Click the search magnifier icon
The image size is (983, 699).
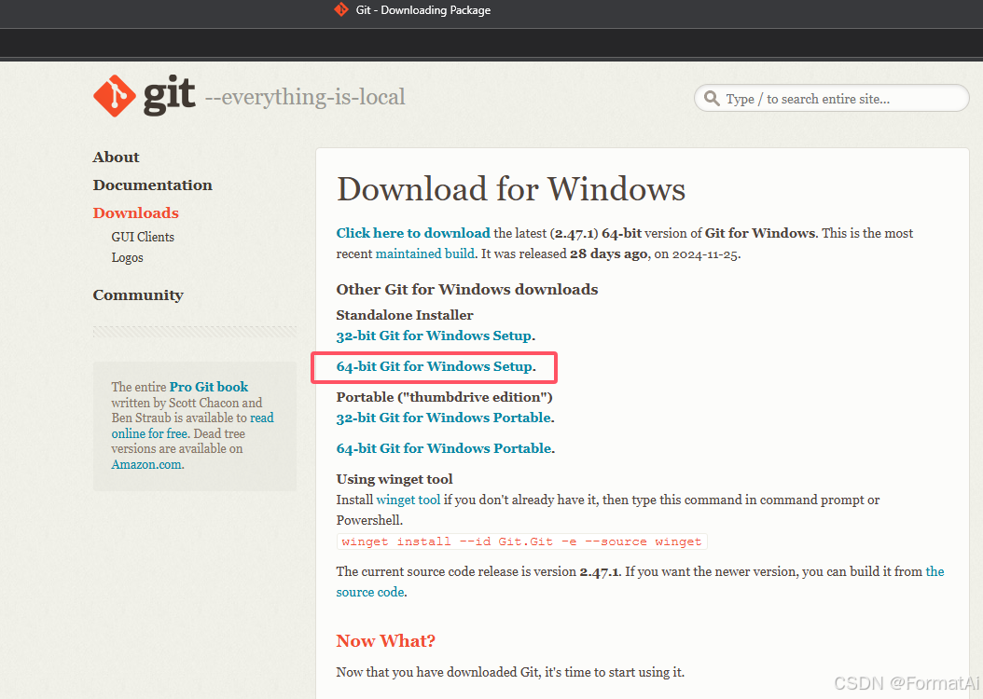[x=712, y=99]
